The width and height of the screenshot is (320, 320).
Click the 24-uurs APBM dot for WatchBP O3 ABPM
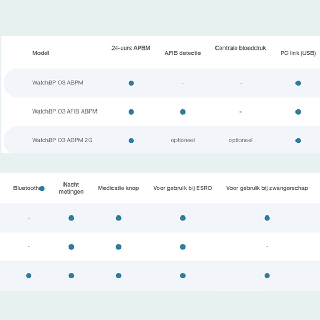coord(131,83)
